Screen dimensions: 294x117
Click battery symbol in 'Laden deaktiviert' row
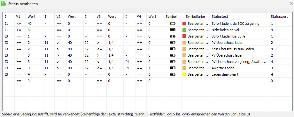pos(173,74)
